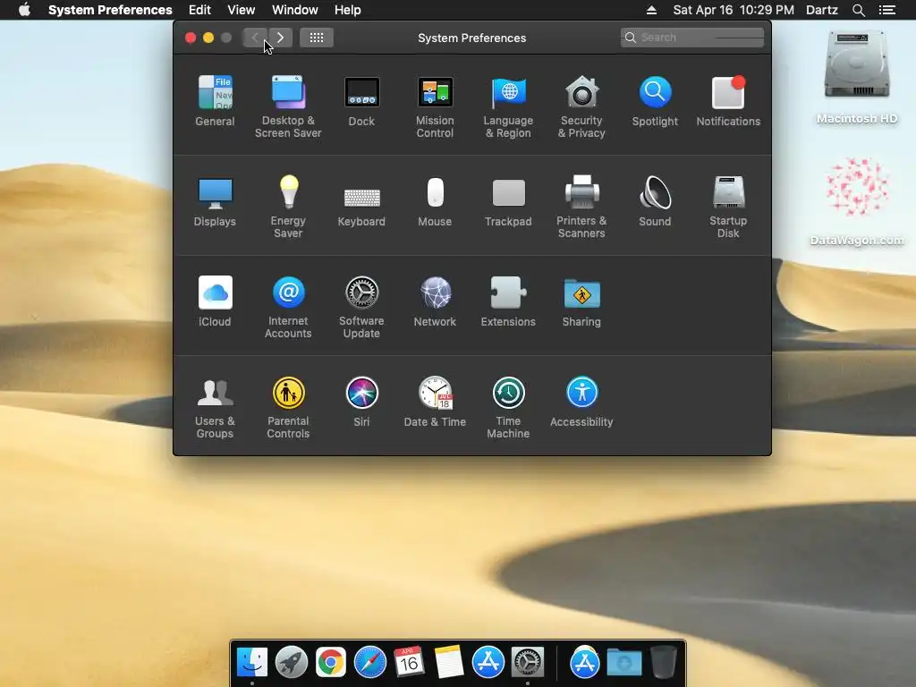Open Mission Control preferences
The image size is (916, 687).
[435, 106]
